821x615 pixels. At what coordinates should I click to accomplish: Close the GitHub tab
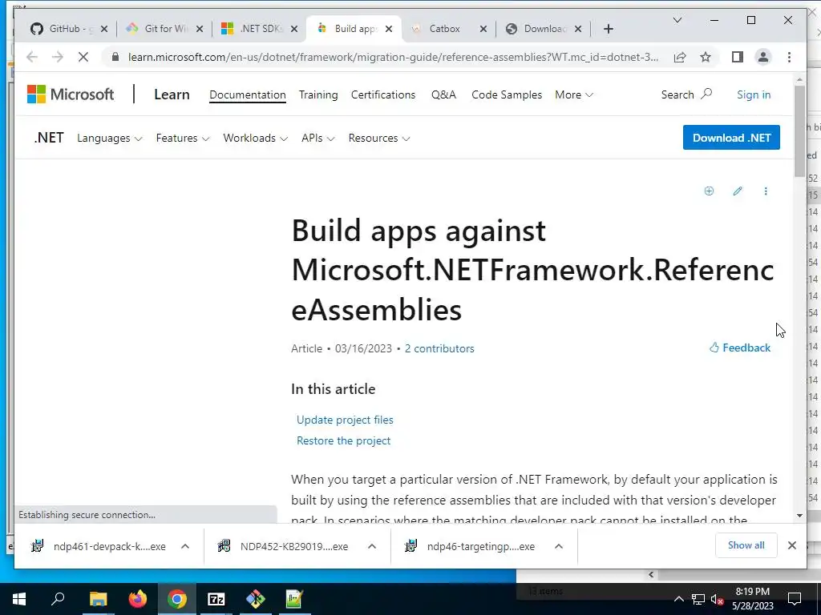(104, 29)
